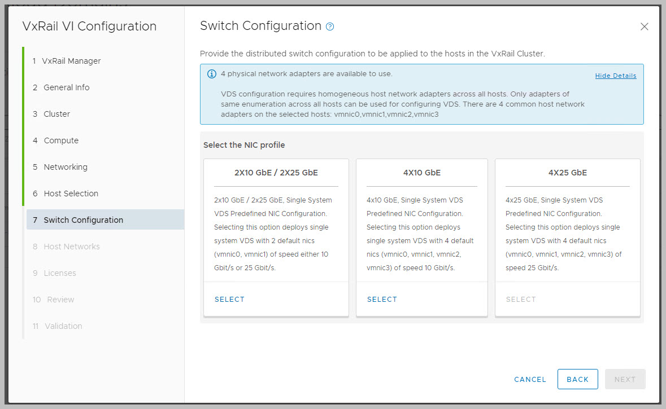Select the 4X10 GbE NIC profile
This screenshot has width=666, height=409.
coord(382,300)
